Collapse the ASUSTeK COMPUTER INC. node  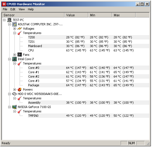pyautogui.click(x=9, y=24)
